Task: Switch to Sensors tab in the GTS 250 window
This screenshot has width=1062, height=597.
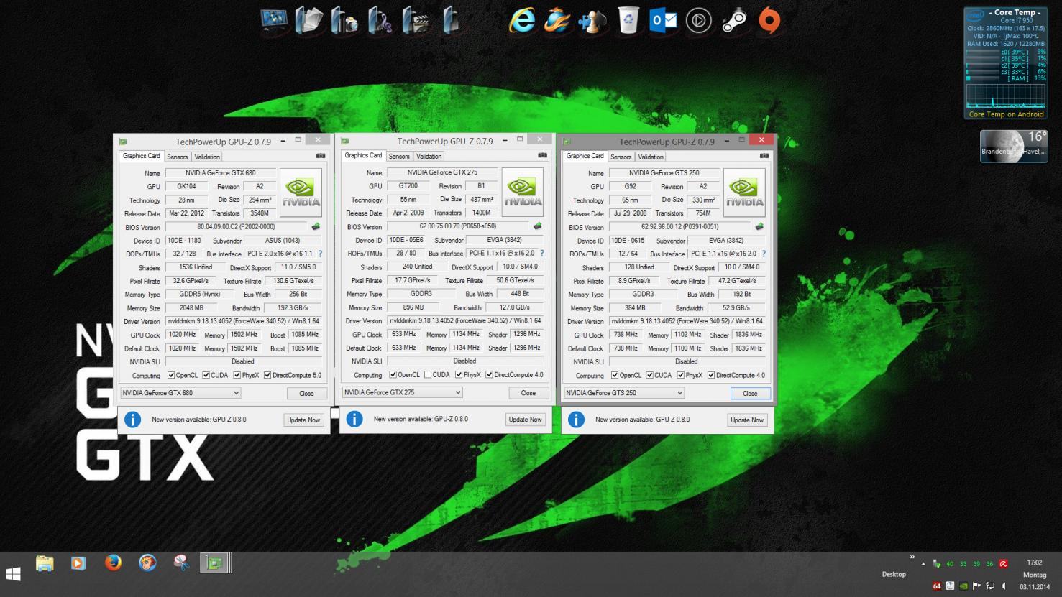Action: (621, 157)
